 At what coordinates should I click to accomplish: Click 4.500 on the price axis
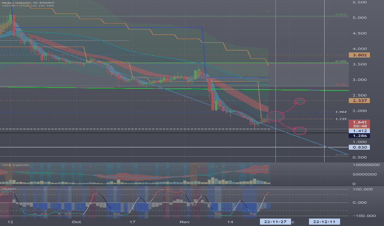(x=360, y=33)
